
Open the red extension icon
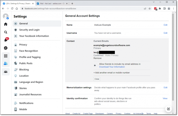pos(155,9)
